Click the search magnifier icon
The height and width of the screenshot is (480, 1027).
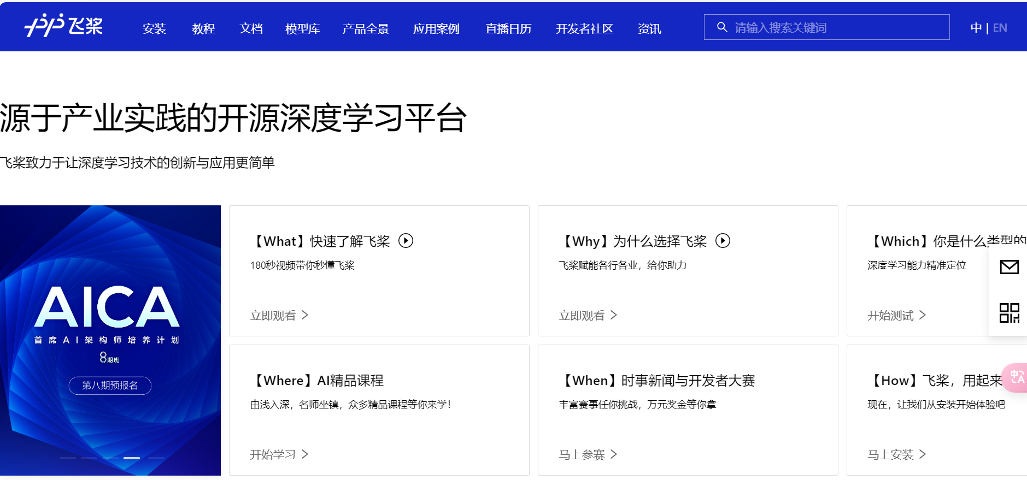pyautogui.click(x=722, y=27)
